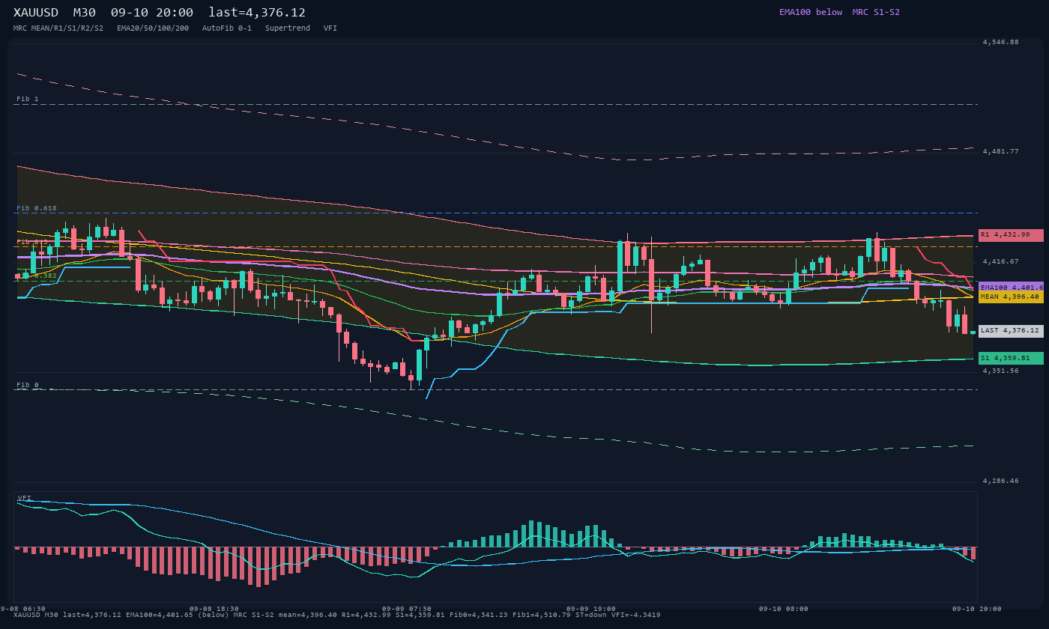Click the S1 4,359.81 price tag
1049x629 pixels.
point(1011,358)
